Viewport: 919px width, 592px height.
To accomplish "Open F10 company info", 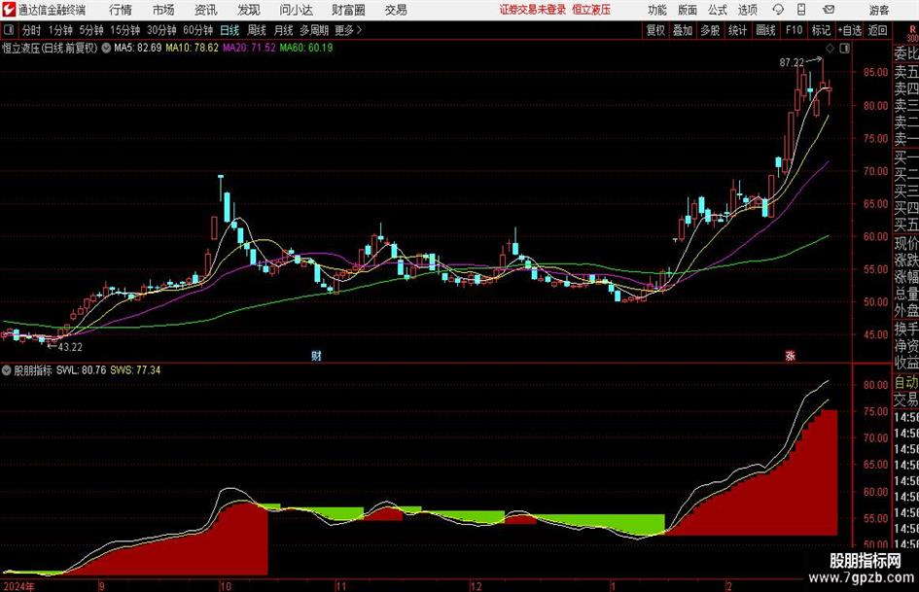I will [x=795, y=30].
